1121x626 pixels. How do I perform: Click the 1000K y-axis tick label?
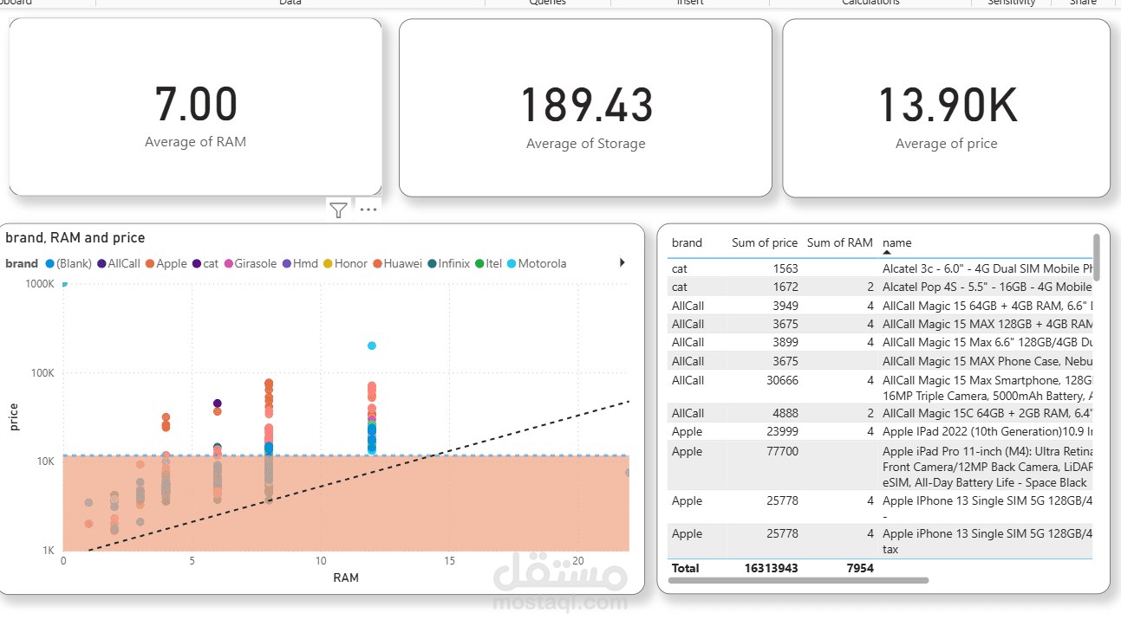click(x=39, y=284)
